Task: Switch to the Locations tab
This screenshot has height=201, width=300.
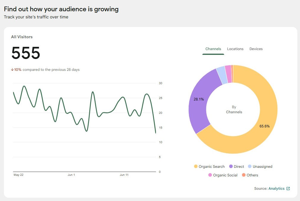Action: click(x=235, y=49)
